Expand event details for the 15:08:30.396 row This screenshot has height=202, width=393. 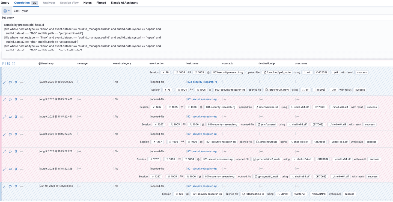coord(5,82)
